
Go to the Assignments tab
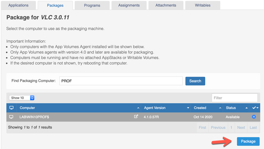[x=129, y=5]
